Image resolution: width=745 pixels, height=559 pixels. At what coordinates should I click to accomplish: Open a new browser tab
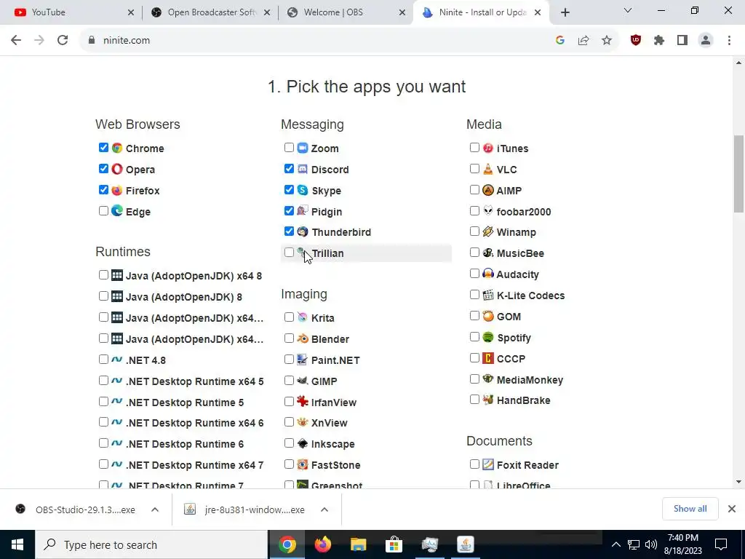[565, 13]
